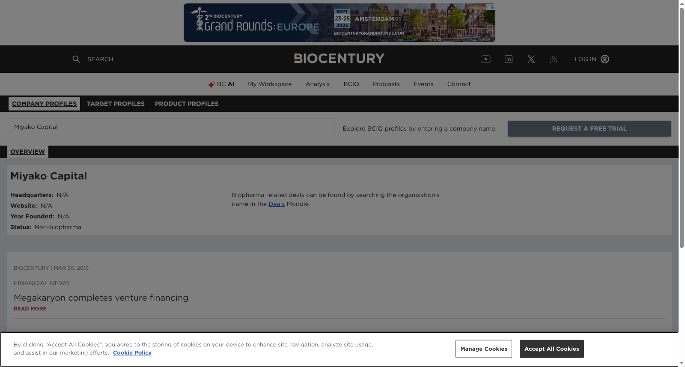Select the Overview tab

tap(27, 152)
